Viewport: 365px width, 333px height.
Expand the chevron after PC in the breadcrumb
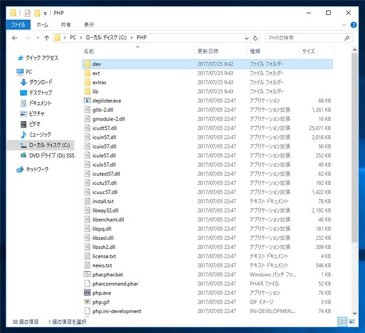81,38
